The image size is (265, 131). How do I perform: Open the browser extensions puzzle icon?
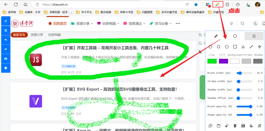[x=228, y=5]
